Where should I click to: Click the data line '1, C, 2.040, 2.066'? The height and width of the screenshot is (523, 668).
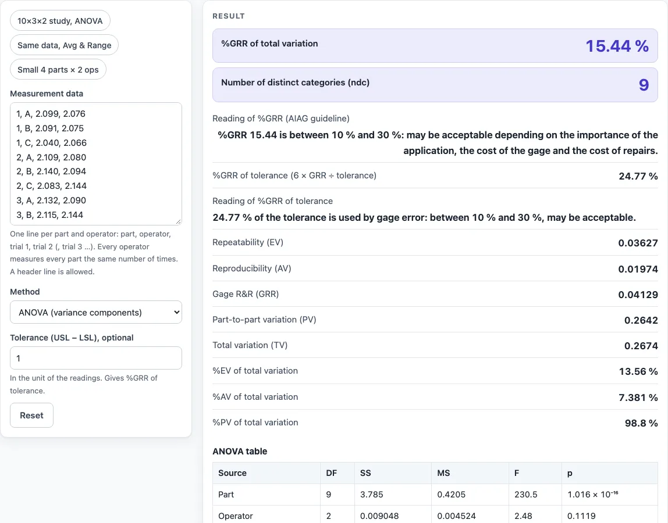(x=52, y=142)
